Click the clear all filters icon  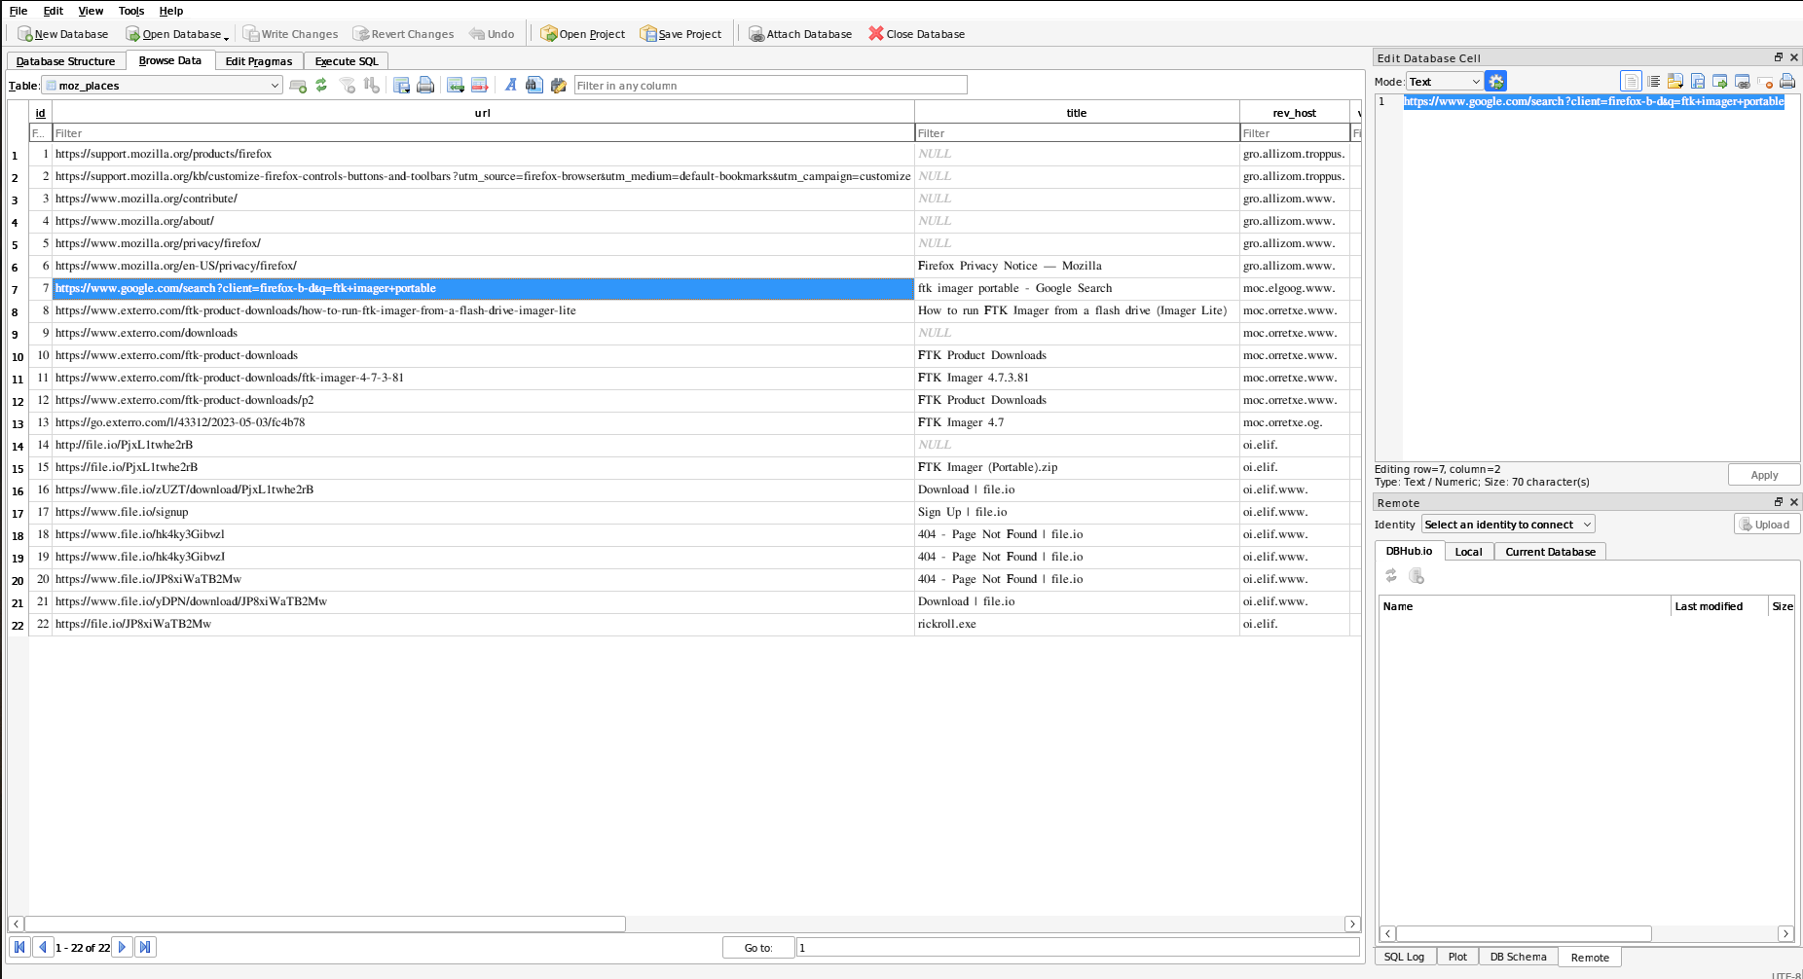click(348, 86)
